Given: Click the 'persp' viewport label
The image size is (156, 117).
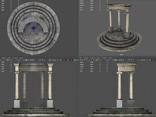Looking at the screenshot, I should [x=121, y=55].
